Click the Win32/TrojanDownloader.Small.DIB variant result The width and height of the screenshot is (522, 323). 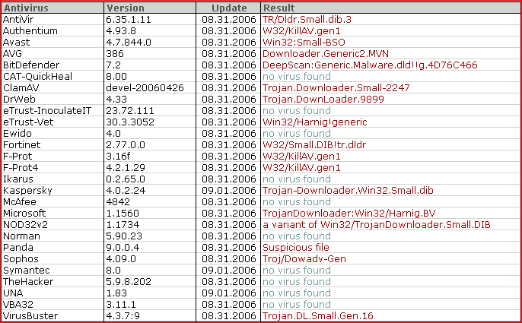[x=377, y=224]
